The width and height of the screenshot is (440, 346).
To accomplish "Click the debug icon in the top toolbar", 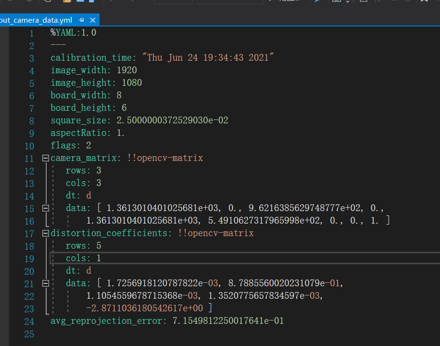I will [317, 2].
